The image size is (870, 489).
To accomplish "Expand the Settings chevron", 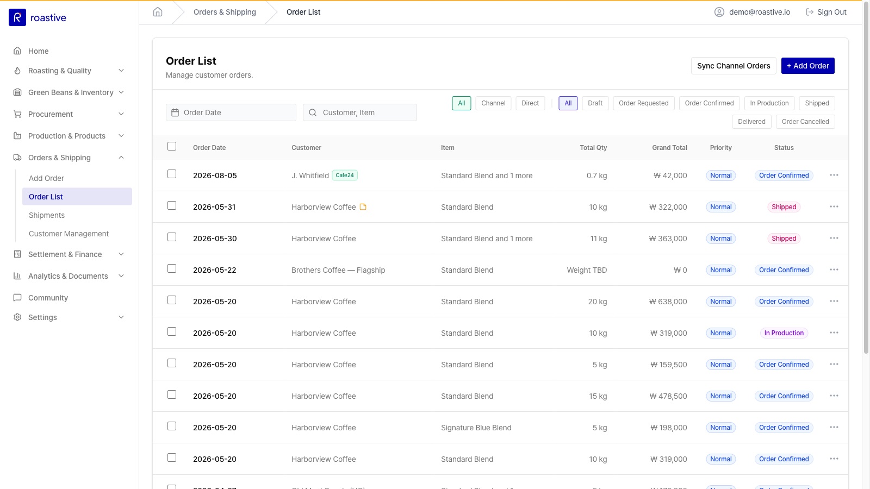I will (121, 317).
